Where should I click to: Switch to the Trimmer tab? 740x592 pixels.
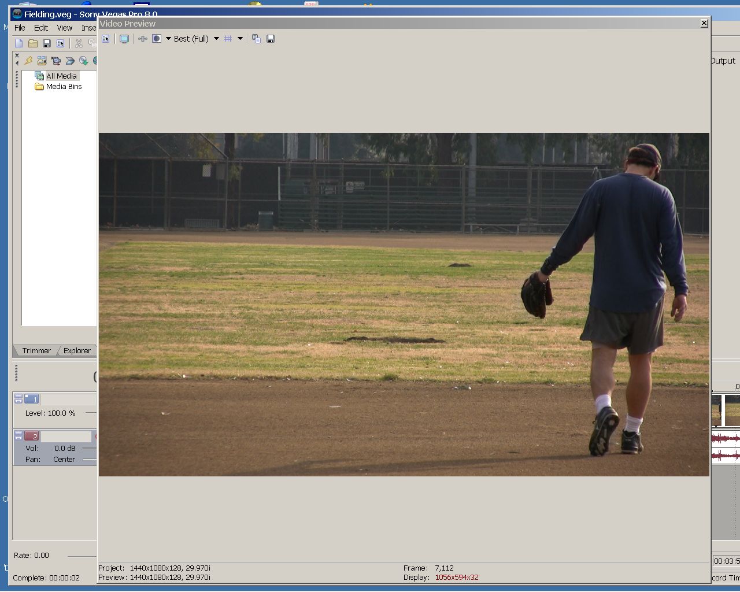[36, 351]
